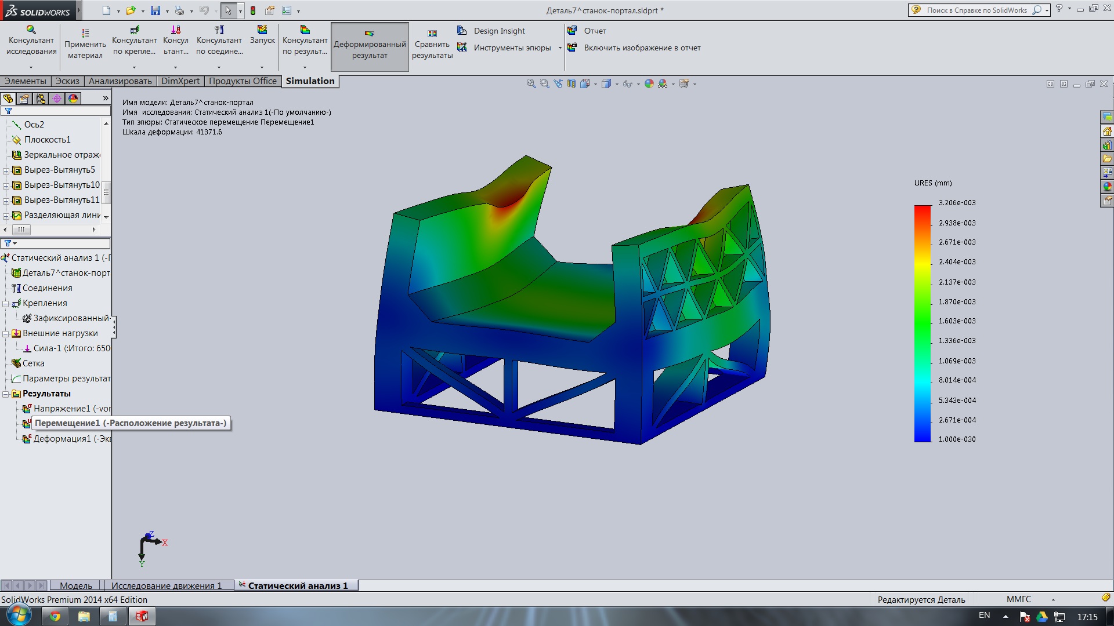Click Сравнить результаты button

432,45
